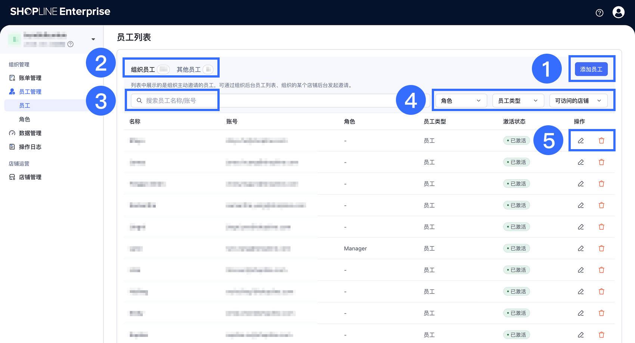Delete the first employee row

601,141
